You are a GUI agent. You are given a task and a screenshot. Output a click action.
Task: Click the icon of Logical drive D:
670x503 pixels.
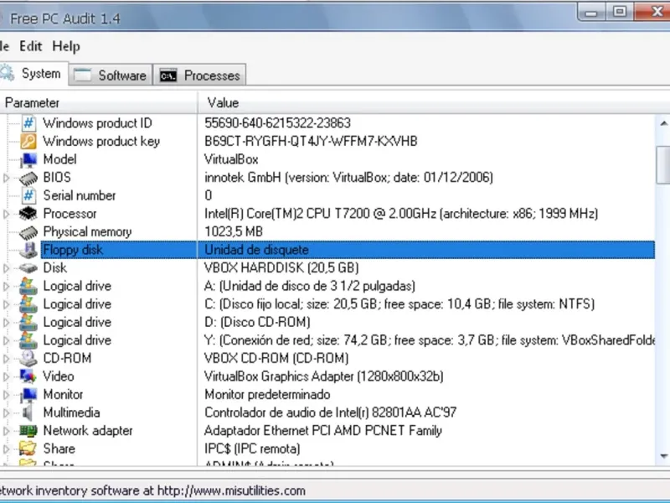click(28, 322)
